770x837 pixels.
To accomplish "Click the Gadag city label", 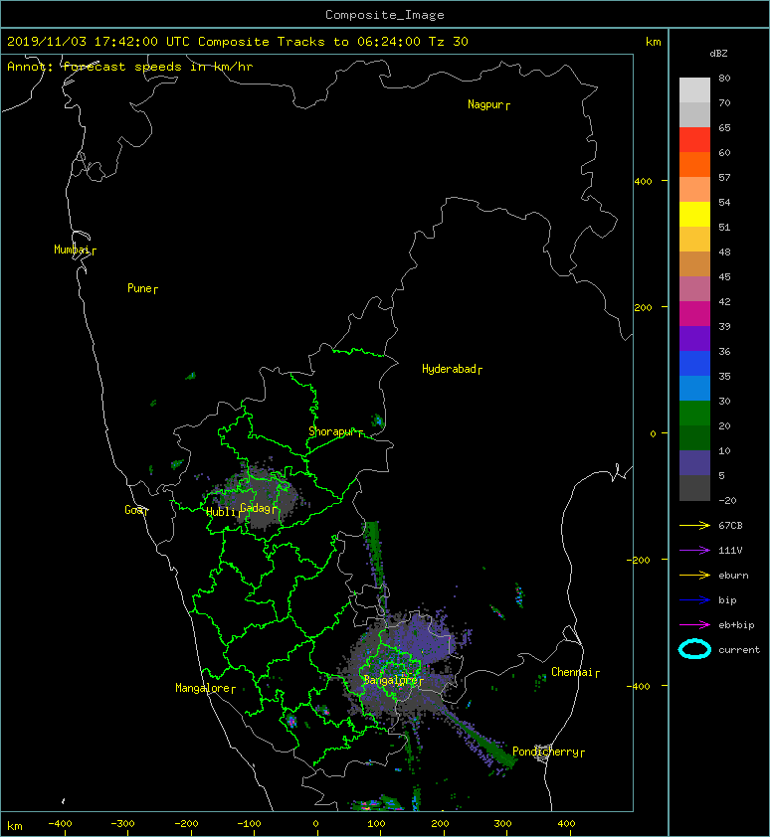I will coord(256,508).
